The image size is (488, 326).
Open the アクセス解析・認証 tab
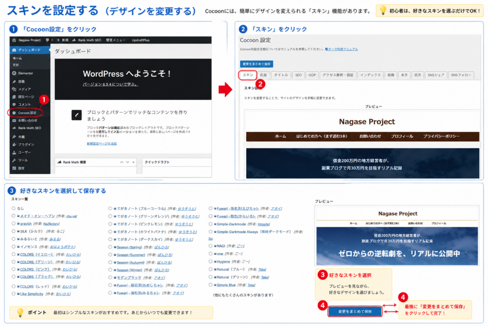tap(338, 75)
